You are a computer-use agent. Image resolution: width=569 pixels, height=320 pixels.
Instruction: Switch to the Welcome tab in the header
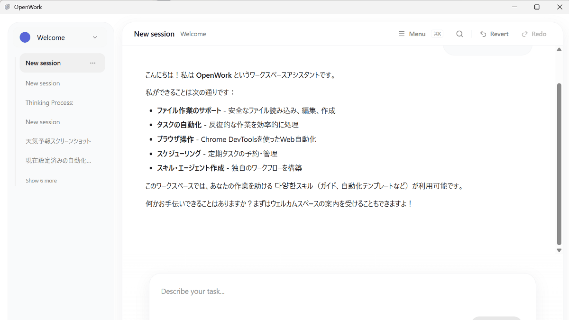(x=193, y=34)
